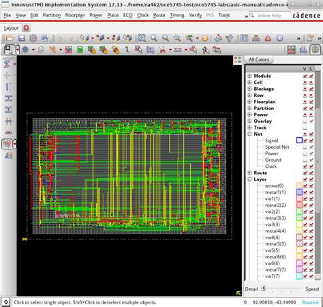This screenshot has height=307, width=323.
Task: Collapse the Net tree node
Action: [249, 134]
